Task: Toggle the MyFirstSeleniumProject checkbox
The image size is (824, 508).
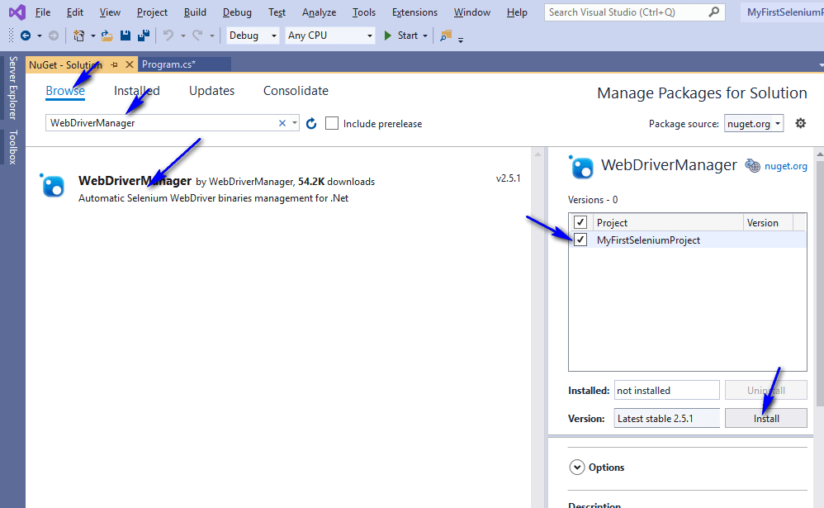Action: point(580,240)
